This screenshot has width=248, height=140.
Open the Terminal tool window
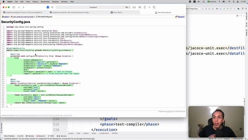coord(30,136)
